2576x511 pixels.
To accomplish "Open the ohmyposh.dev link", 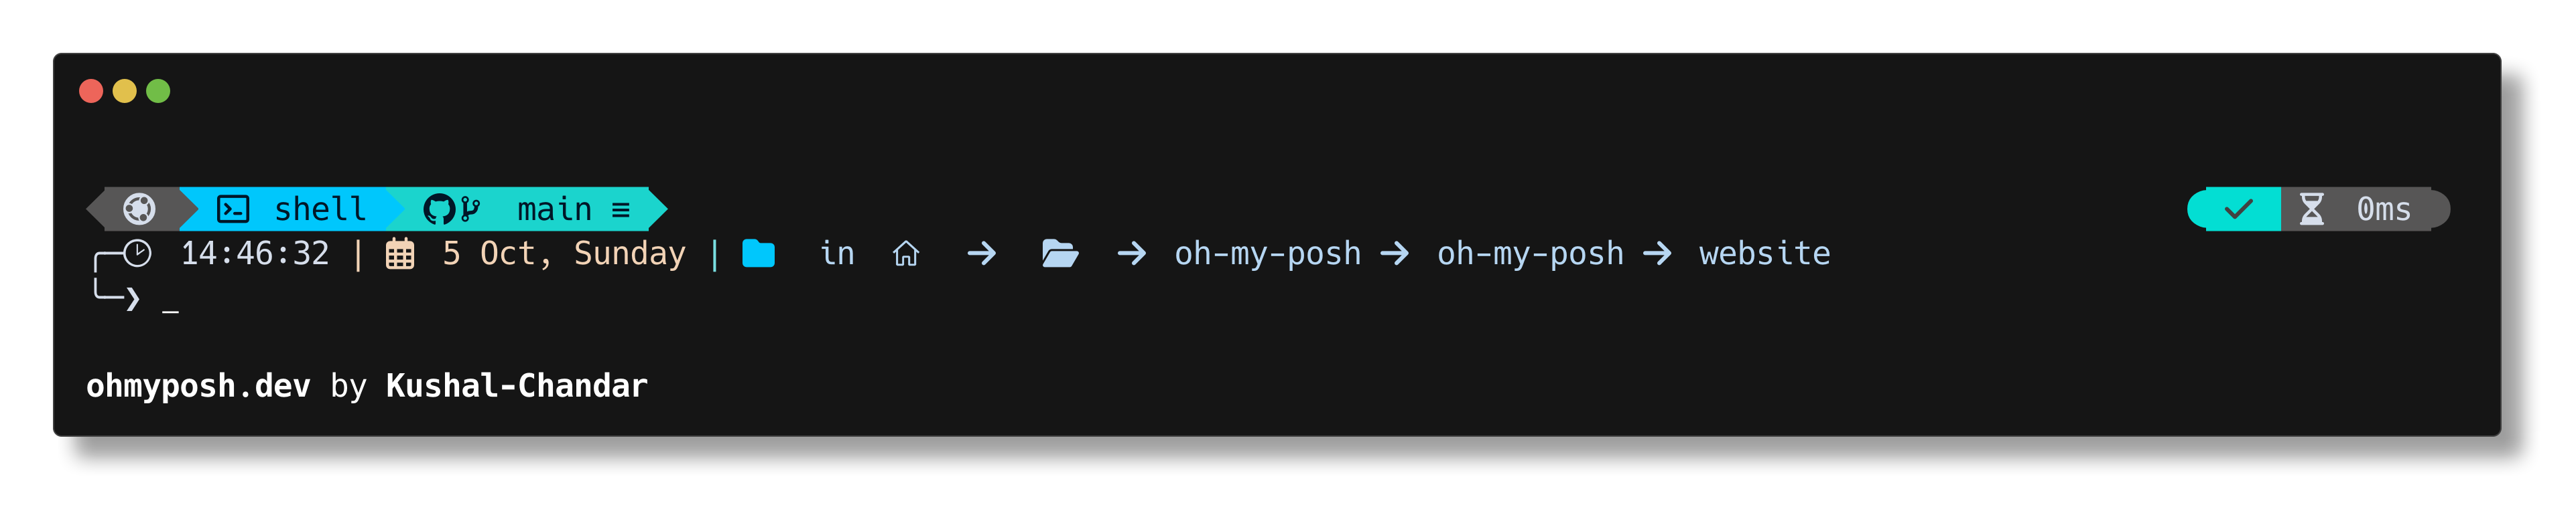I will tap(198, 385).
